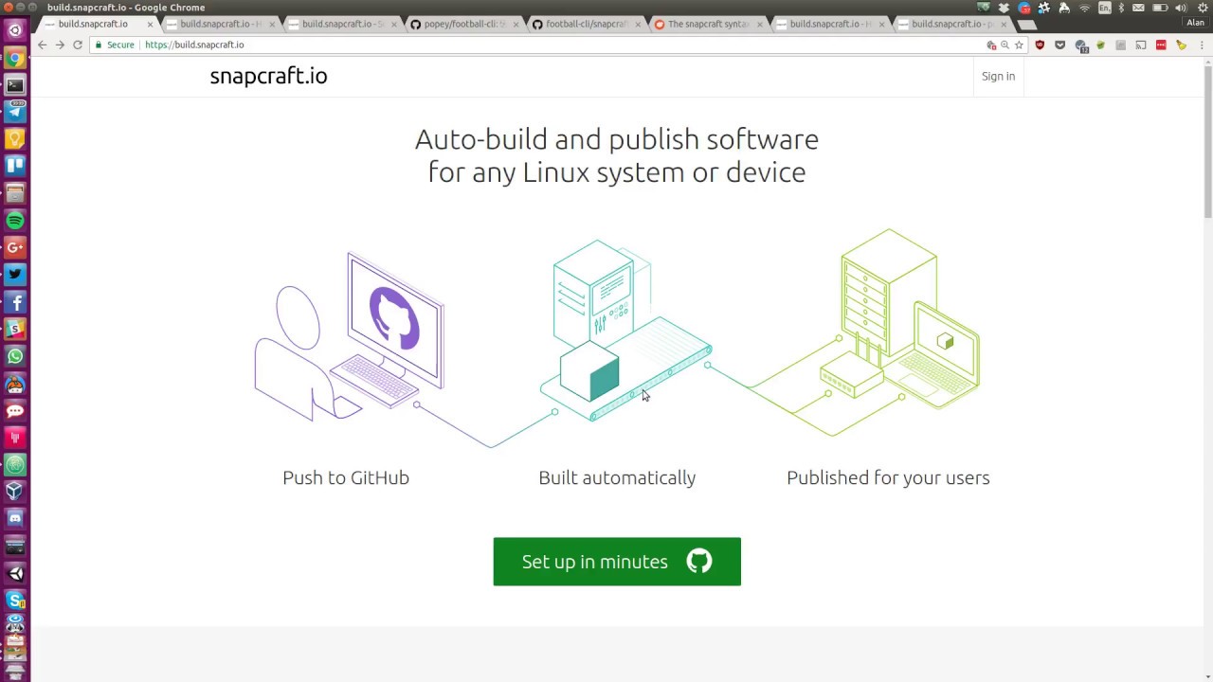Open Ubuntu dash from the launcher
This screenshot has height=682, width=1213.
click(15, 30)
